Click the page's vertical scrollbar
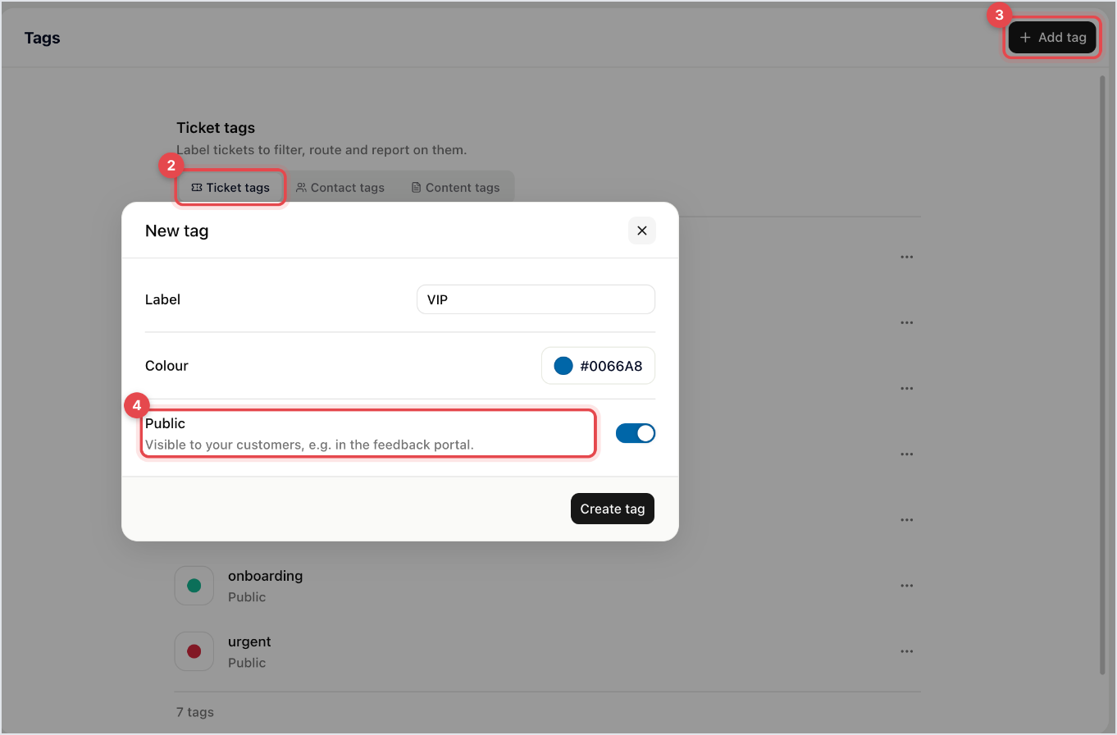This screenshot has width=1117, height=735. coord(1102,373)
